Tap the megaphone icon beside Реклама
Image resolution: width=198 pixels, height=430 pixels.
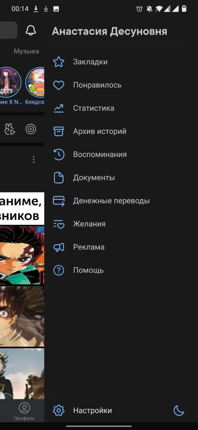coord(59,247)
